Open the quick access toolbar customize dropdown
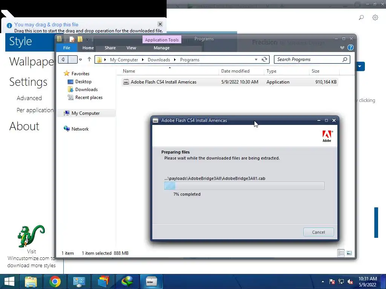This screenshot has height=289, width=386. (x=87, y=39)
